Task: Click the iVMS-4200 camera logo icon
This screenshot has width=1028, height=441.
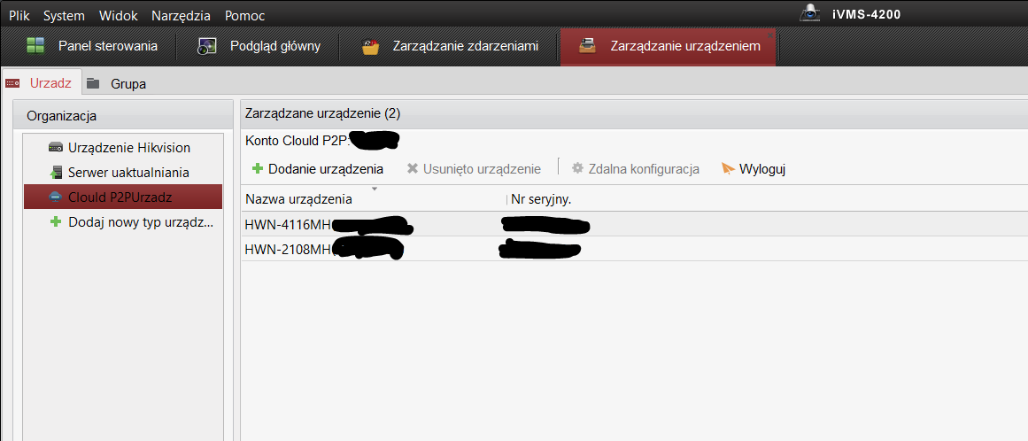Action: [811, 12]
